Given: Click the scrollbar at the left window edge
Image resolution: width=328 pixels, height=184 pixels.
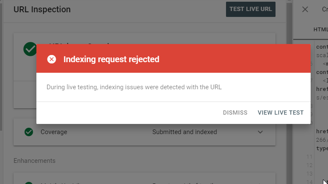Looking at the screenshot, I should tap(1, 67).
